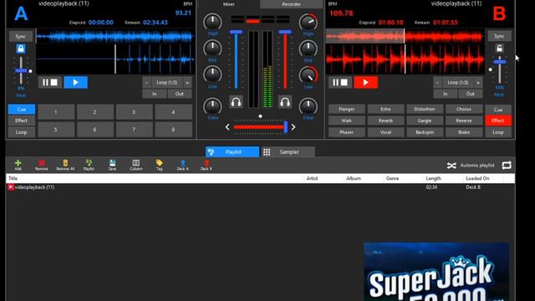Trigger Brake effect on Deck B
The width and height of the screenshot is (535, 301).
[x=464, y=132]
